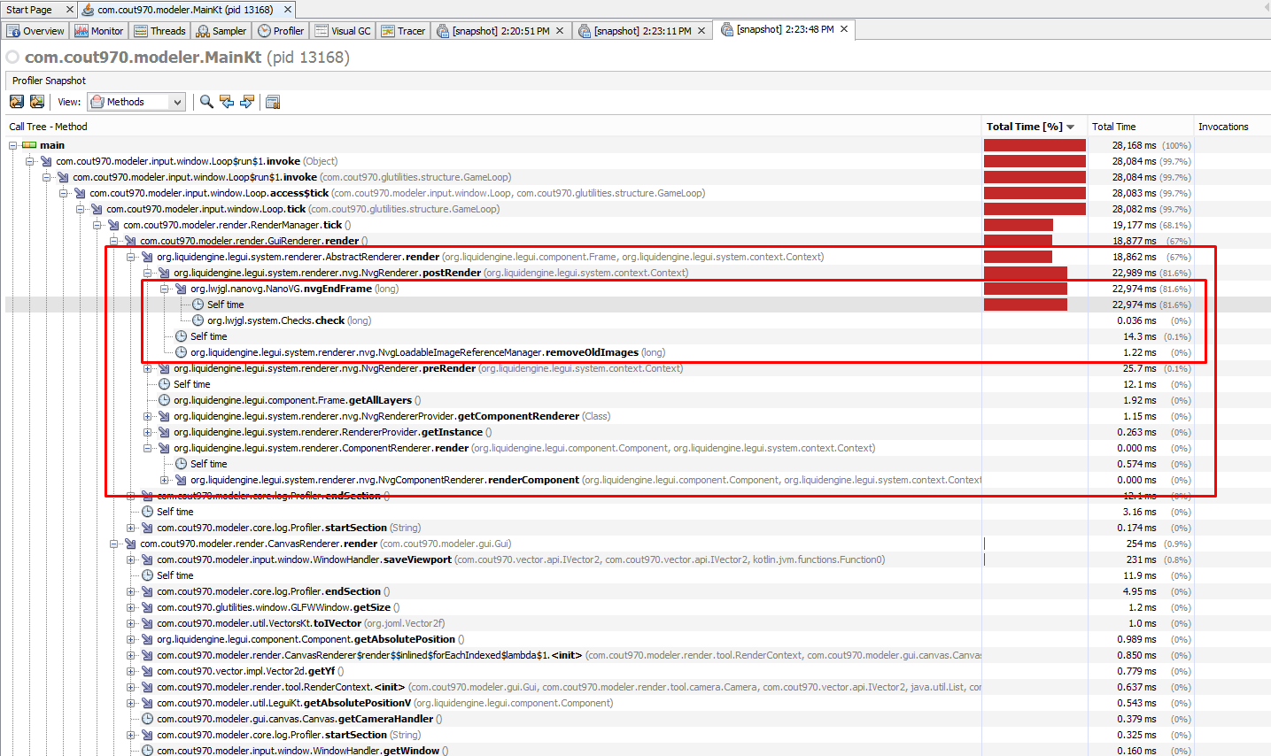
Task: Click the compare snapshots toolbar icon
Action: (273, 102)
